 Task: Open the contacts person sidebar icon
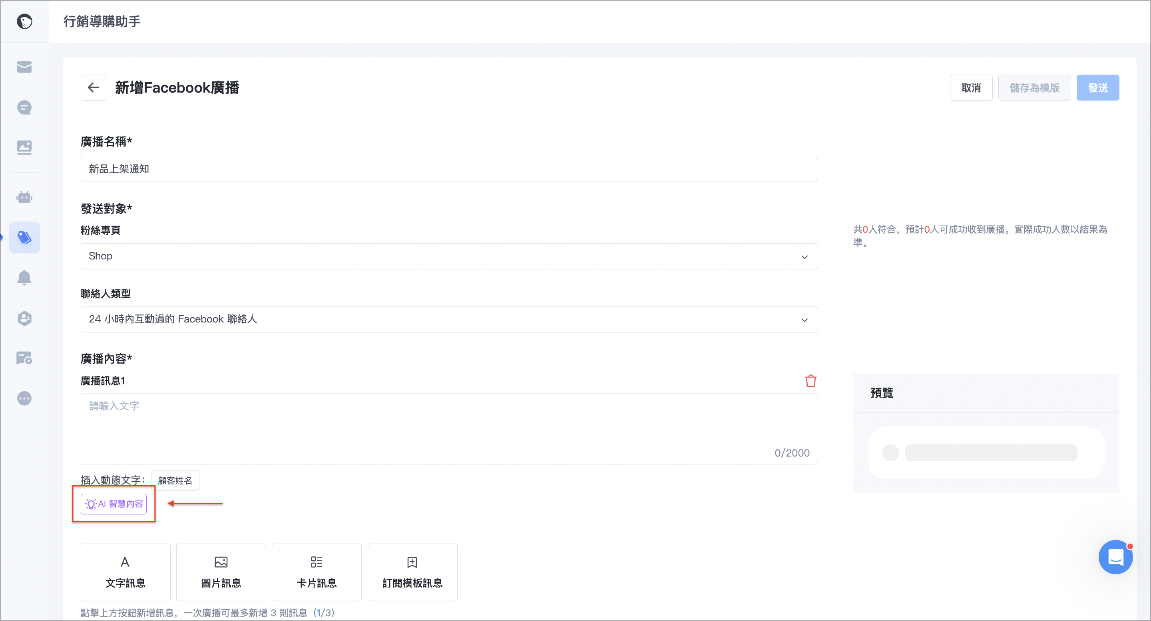coord(24,318)
